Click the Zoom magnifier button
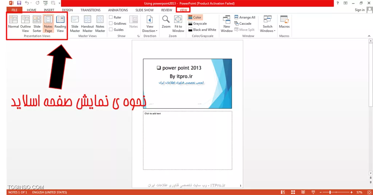This screenshot has height=195, width=373. [x=166, y=22]
